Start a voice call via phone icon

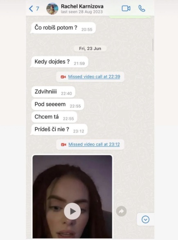(x=142, y=9)
